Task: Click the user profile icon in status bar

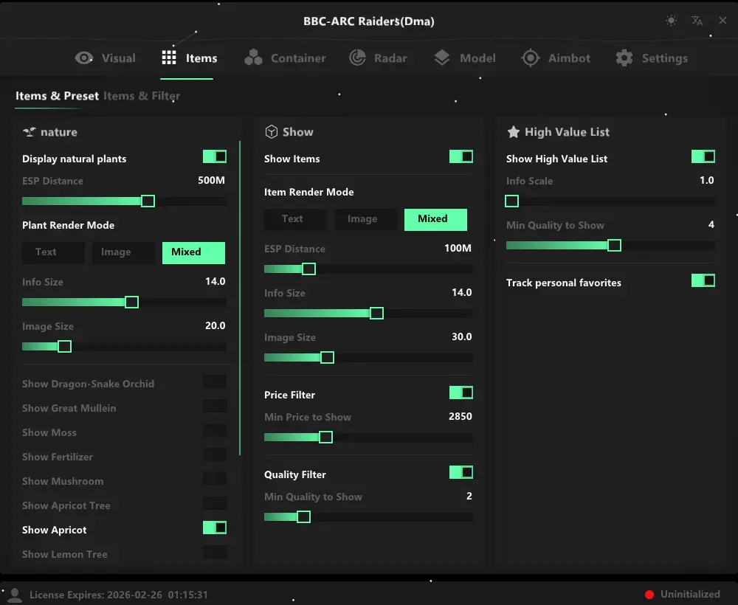Action: [x=14, y=595]
